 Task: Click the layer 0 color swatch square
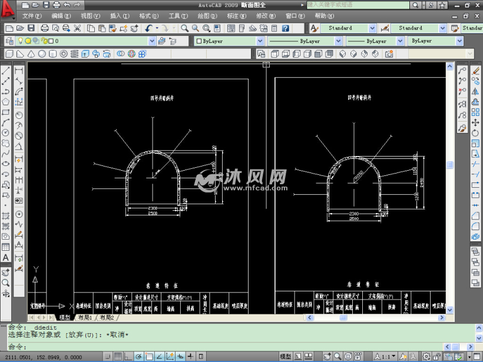(x=51, y=41)
